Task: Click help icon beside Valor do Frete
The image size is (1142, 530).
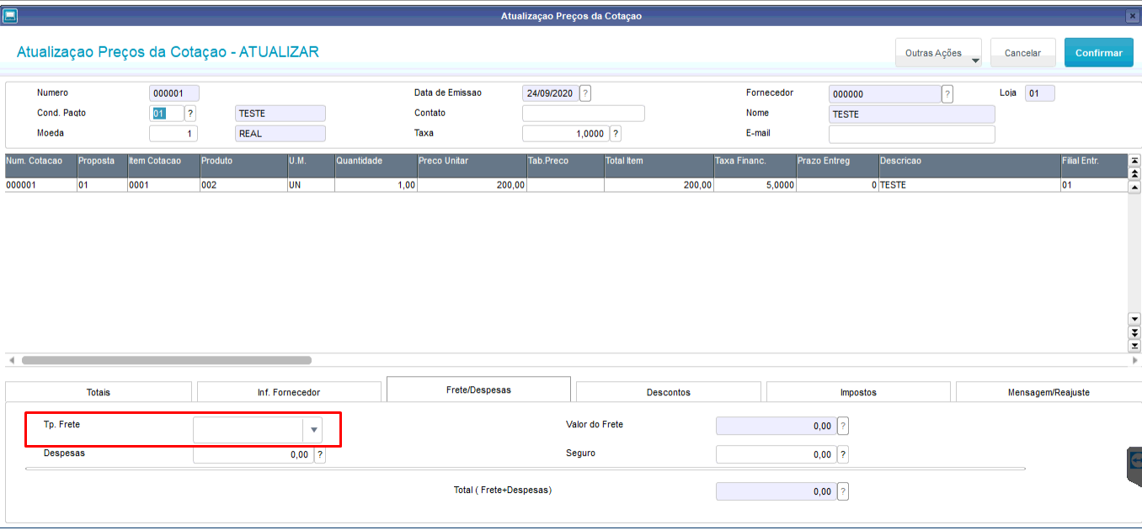Action: point(843,427)
